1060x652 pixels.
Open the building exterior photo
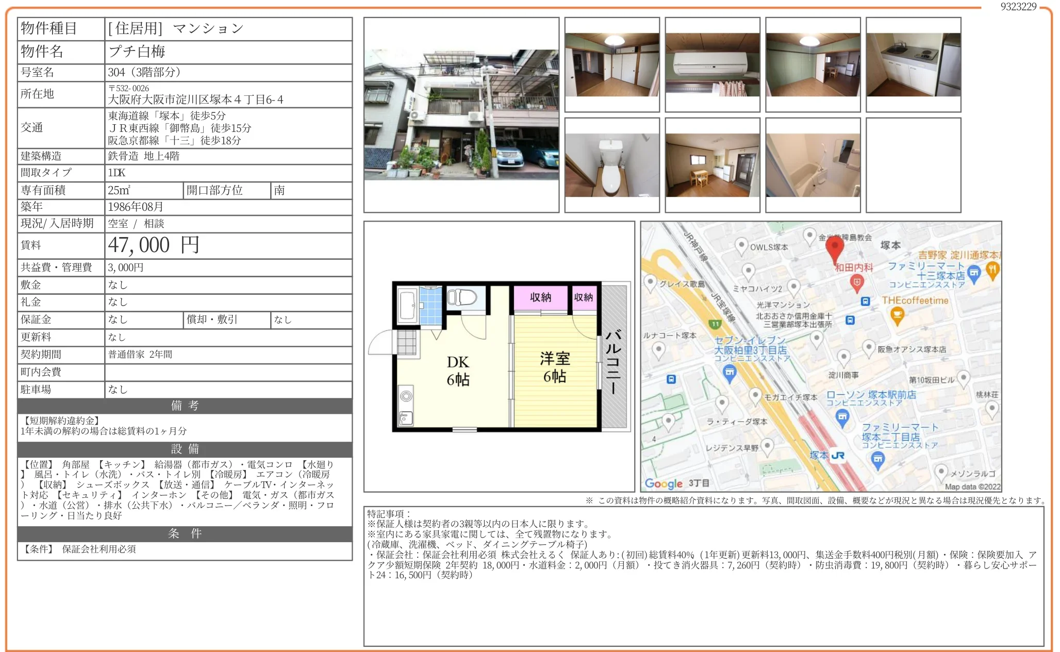click(x=461, y=115)
